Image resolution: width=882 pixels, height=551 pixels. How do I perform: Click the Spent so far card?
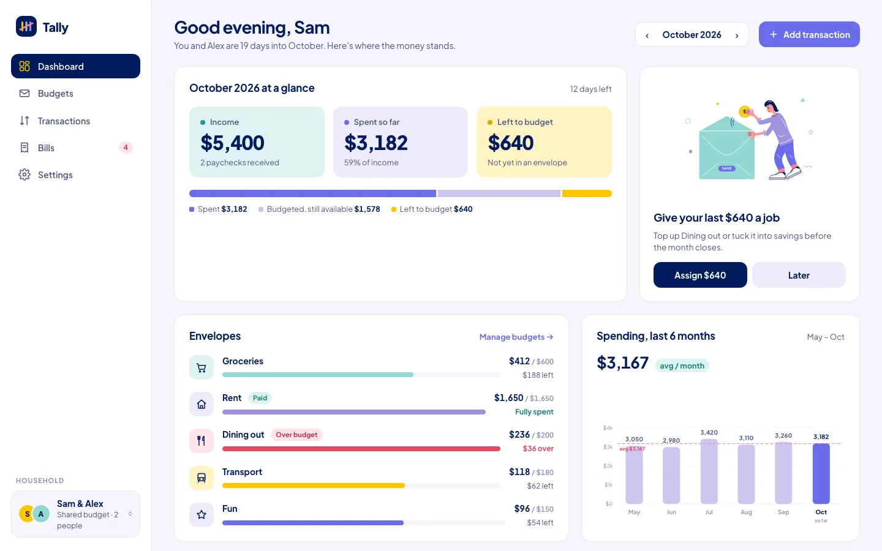(401, 142)
